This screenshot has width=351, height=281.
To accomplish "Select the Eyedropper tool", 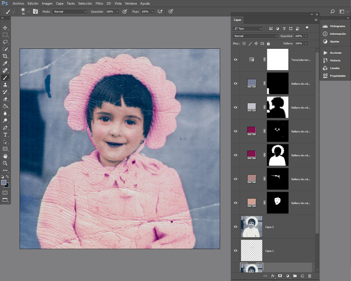I will [5, 63].
